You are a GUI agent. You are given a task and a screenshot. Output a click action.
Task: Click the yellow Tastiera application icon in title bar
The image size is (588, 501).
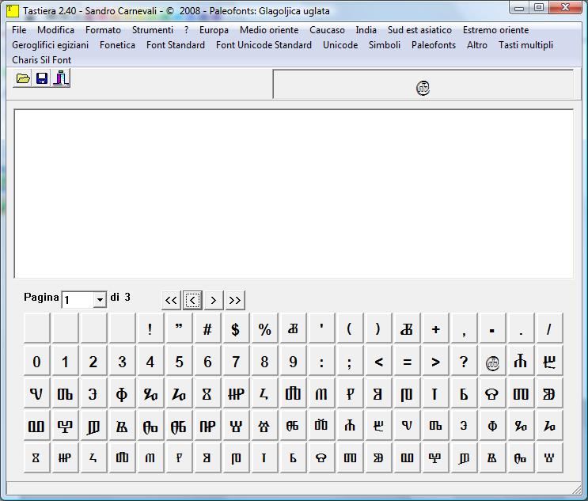pyautogui.click(x=13, y=10)
